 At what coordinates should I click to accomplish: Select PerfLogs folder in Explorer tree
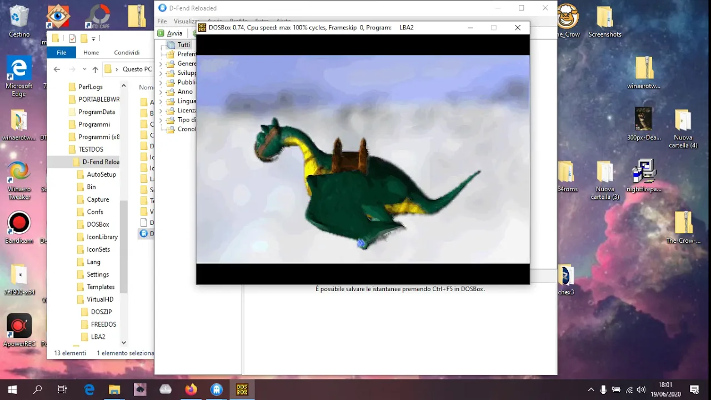91,87
